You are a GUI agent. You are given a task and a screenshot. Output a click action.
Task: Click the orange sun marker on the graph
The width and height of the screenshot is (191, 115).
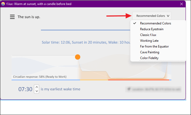(78, 57)
